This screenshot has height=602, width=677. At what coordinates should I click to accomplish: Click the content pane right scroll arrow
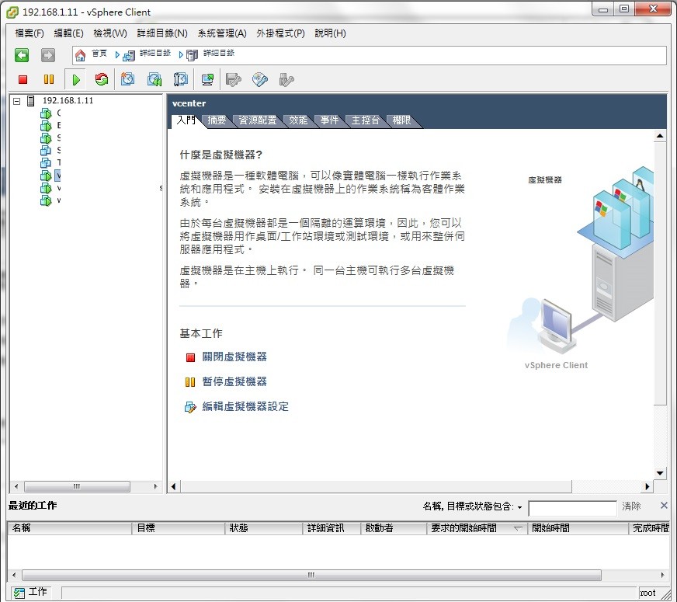(647, 487)
